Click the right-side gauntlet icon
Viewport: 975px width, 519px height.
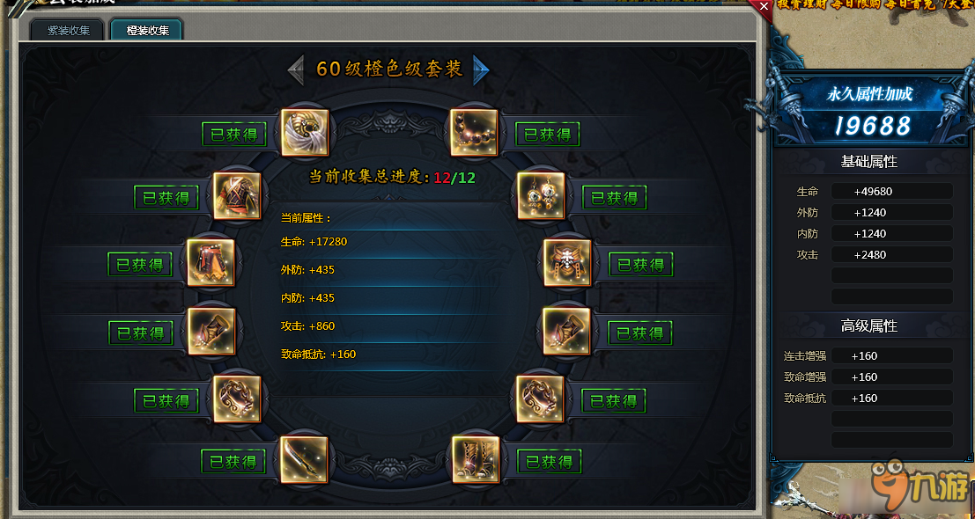[566, 332]
